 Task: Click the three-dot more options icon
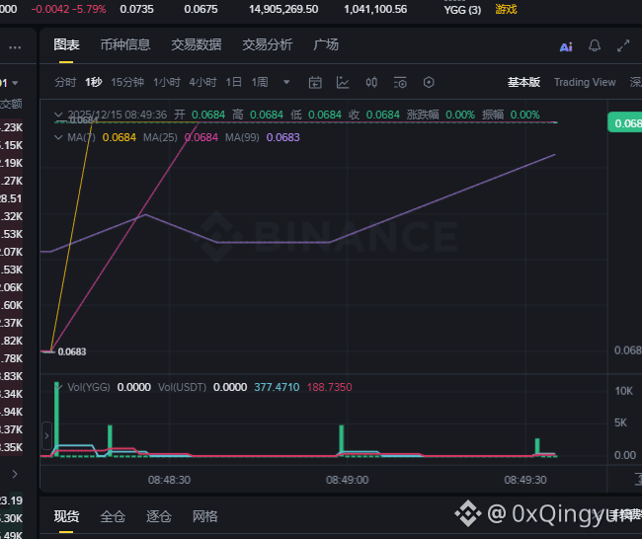pos(15,48)
